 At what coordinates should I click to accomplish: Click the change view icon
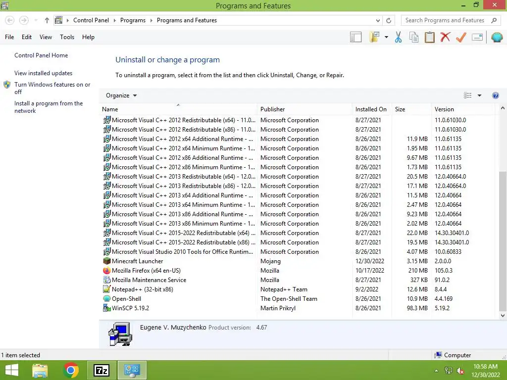[x=467, y=95]
